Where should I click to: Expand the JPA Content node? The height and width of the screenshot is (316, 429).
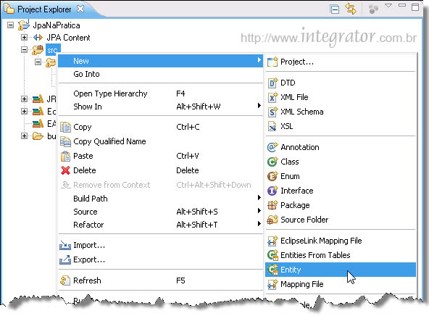click(24, 37)
